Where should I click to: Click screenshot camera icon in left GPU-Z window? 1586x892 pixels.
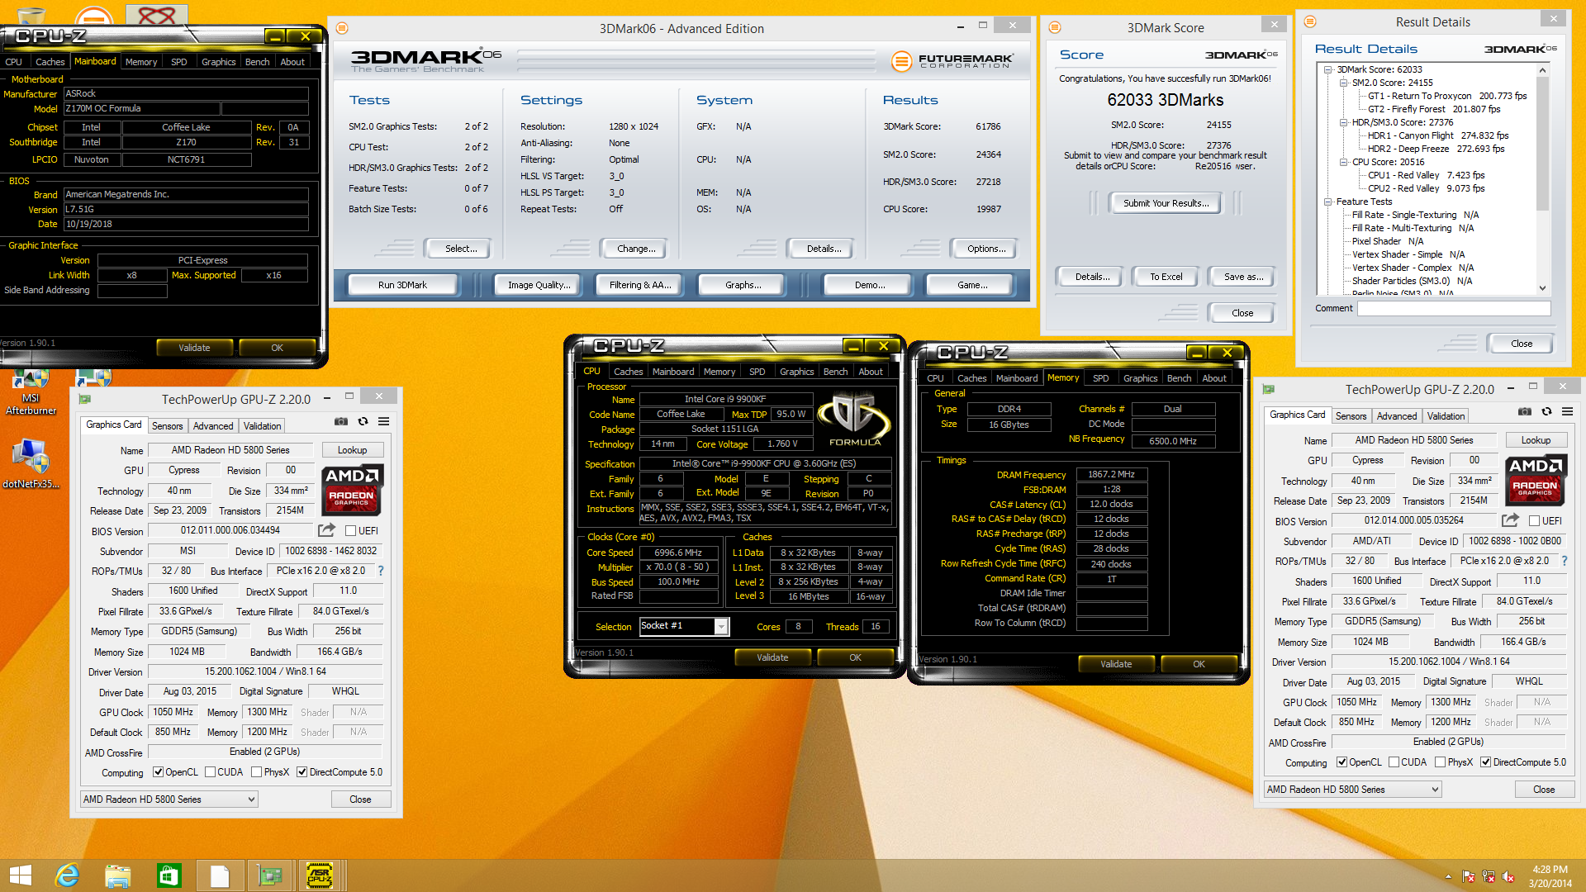coord(340,422)
